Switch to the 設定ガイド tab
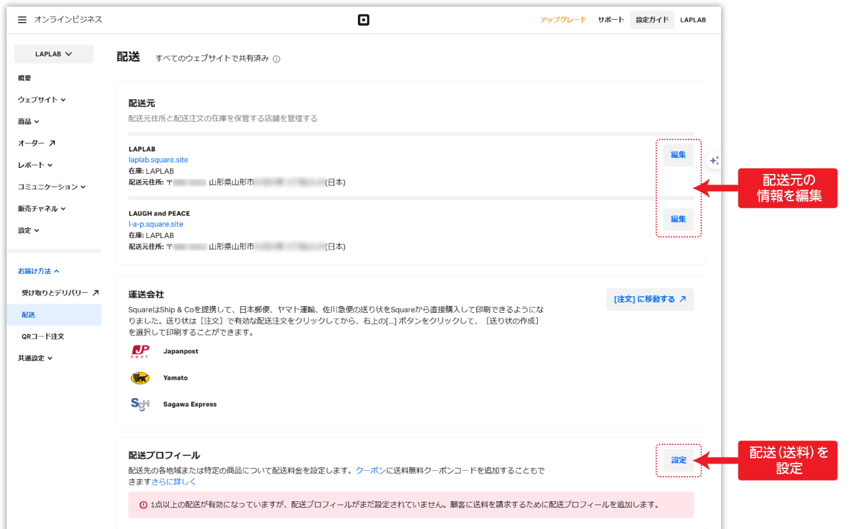This screenshot has width=860, height=529. (x=652, y=19)
